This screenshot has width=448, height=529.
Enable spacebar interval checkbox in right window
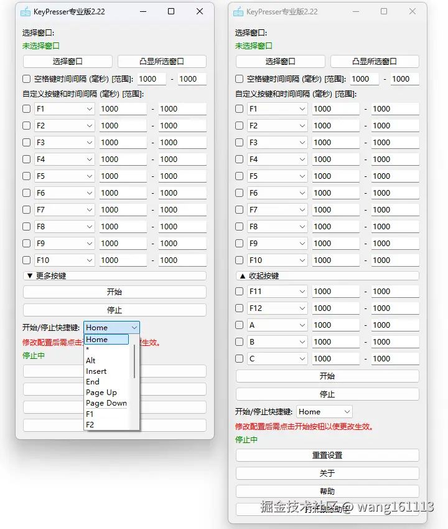tap(239, 79)
